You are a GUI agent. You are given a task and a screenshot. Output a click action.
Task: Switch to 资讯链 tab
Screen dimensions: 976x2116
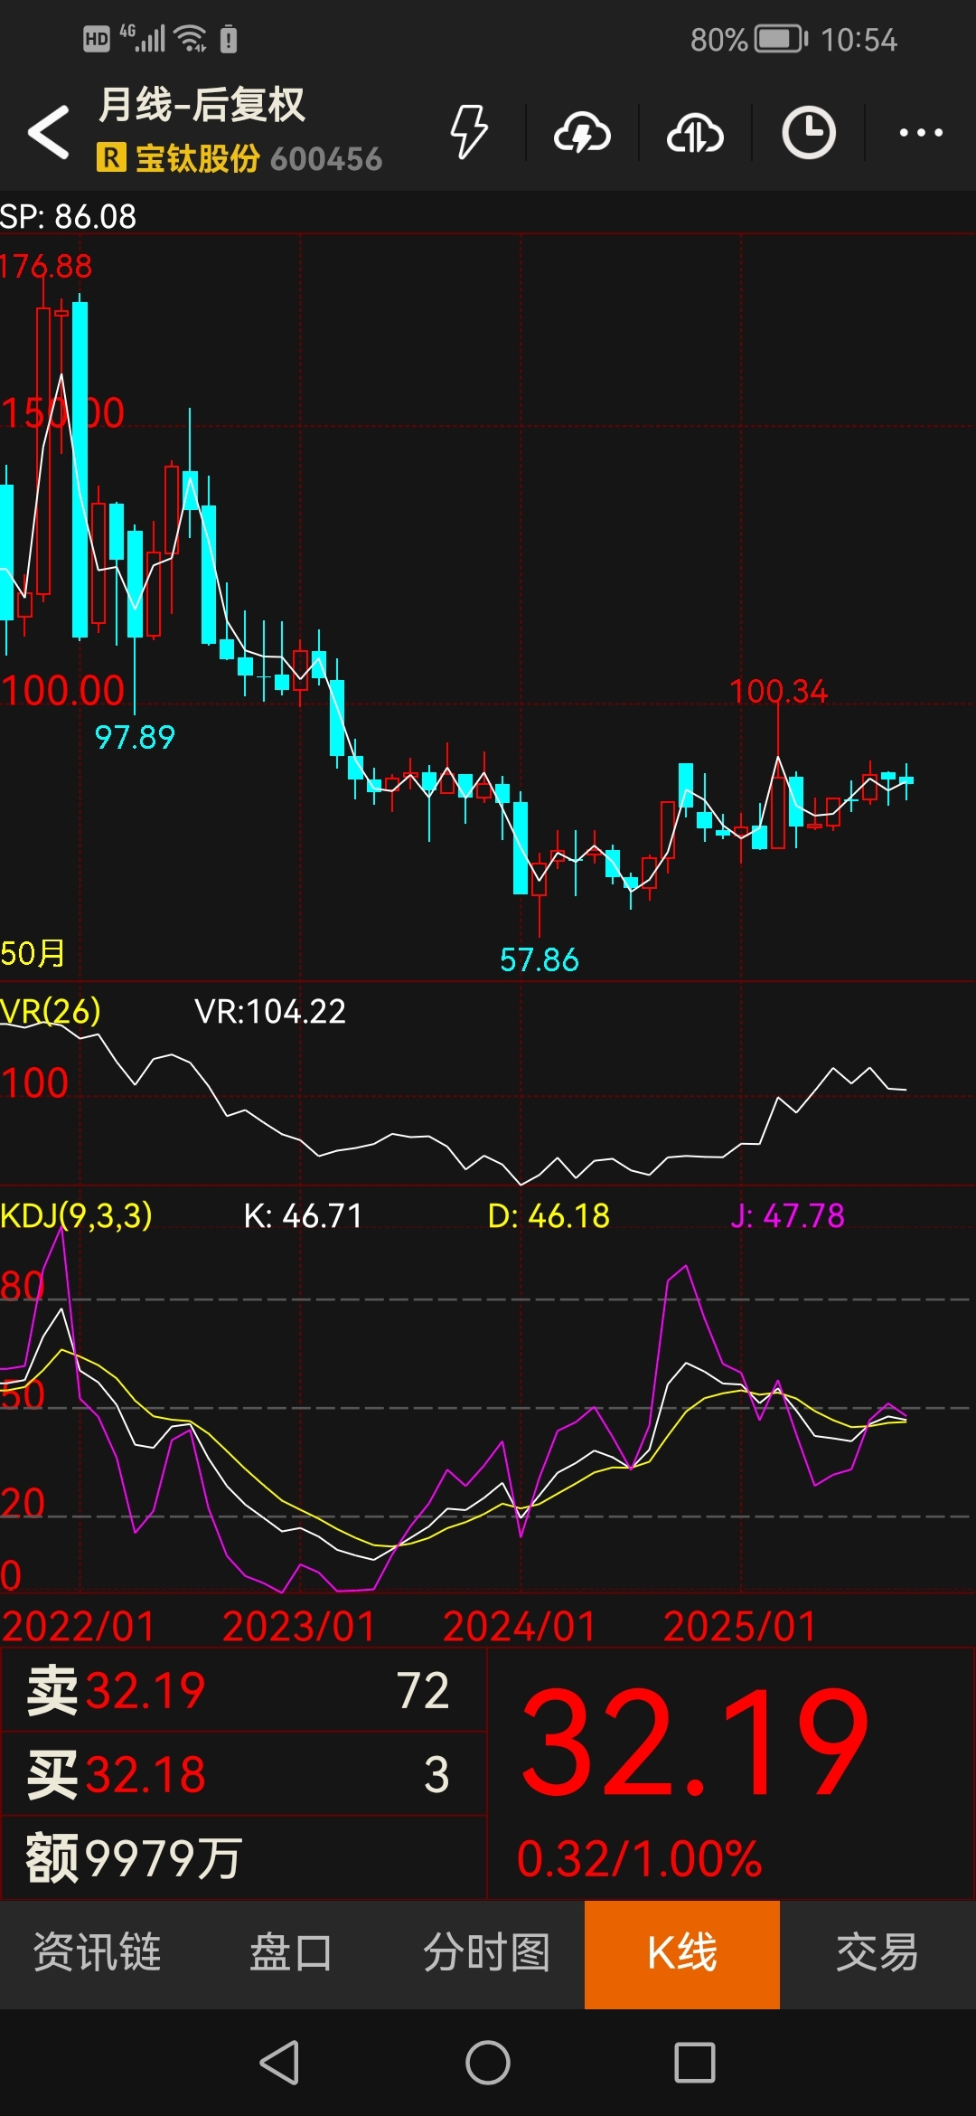[x=98, y=1952]
